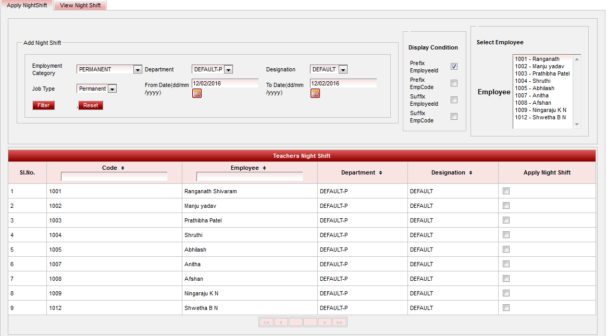Sort table by Code column arrows
This screenshot has width=607, height=336.
click(122, 168)
